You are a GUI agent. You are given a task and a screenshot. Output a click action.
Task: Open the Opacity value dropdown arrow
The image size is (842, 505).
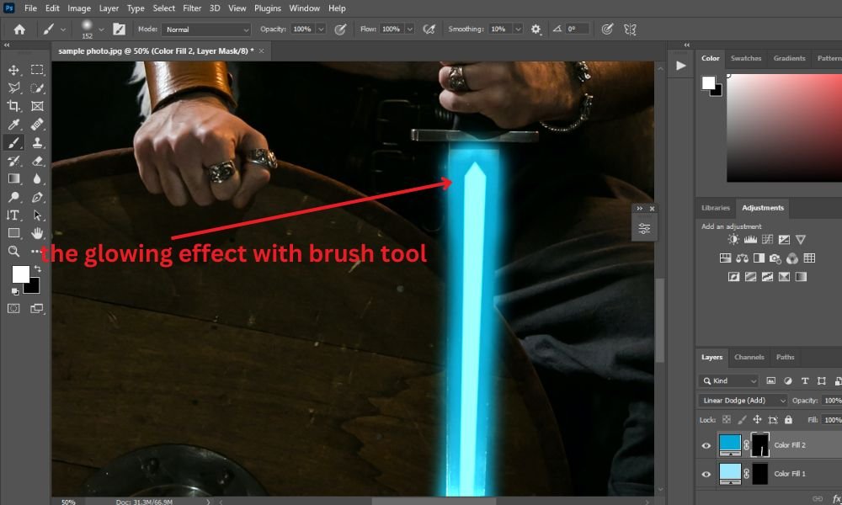[321, 29]
